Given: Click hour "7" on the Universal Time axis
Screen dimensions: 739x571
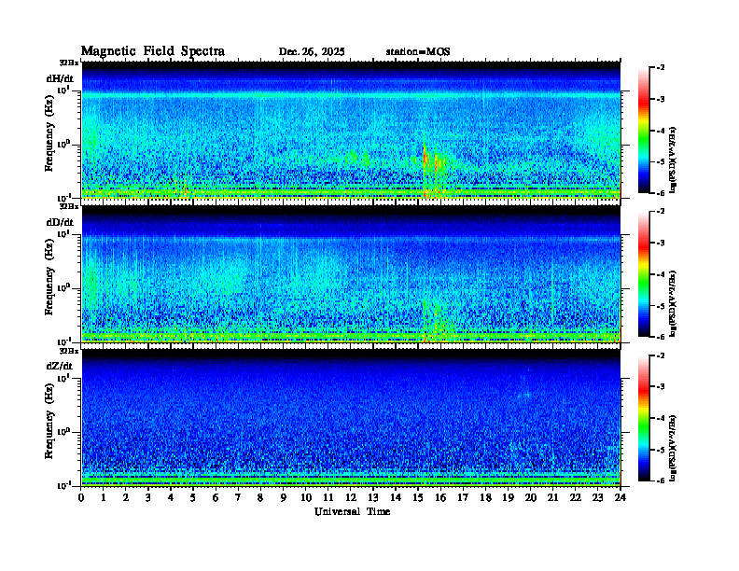Looking at the screenshot, I should tap(238, 498).
